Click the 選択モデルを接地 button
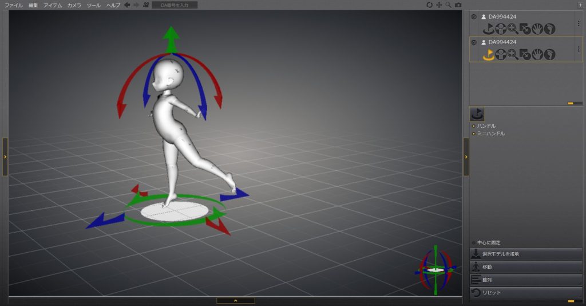The height and width of the screenshot is (306, 586). 526,254
